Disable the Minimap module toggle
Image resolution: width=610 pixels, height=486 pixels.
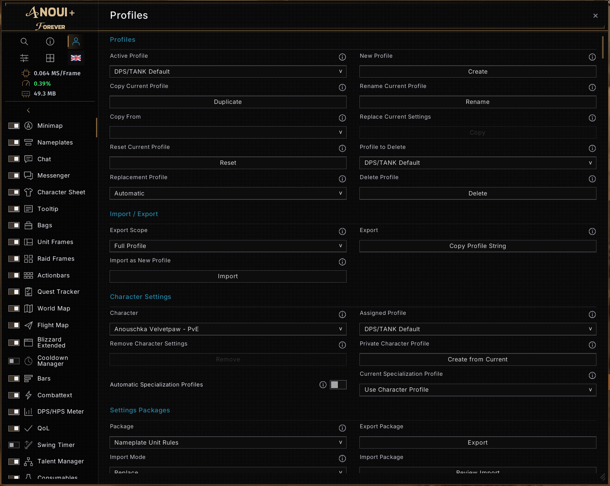click(14, 126)
